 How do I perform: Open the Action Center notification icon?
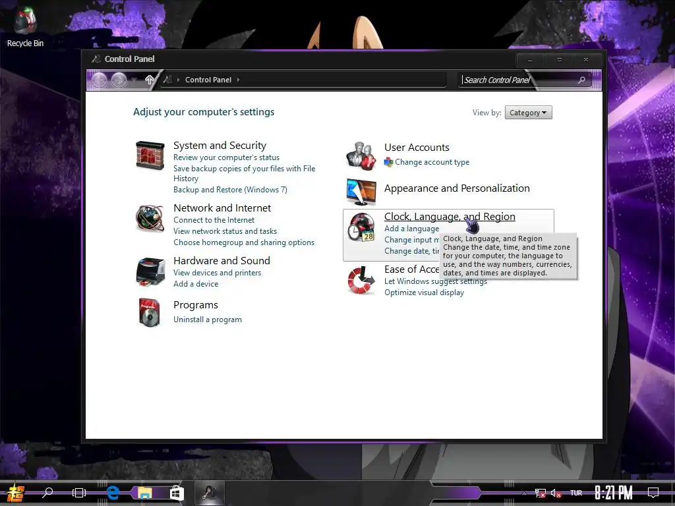[653, 493]
